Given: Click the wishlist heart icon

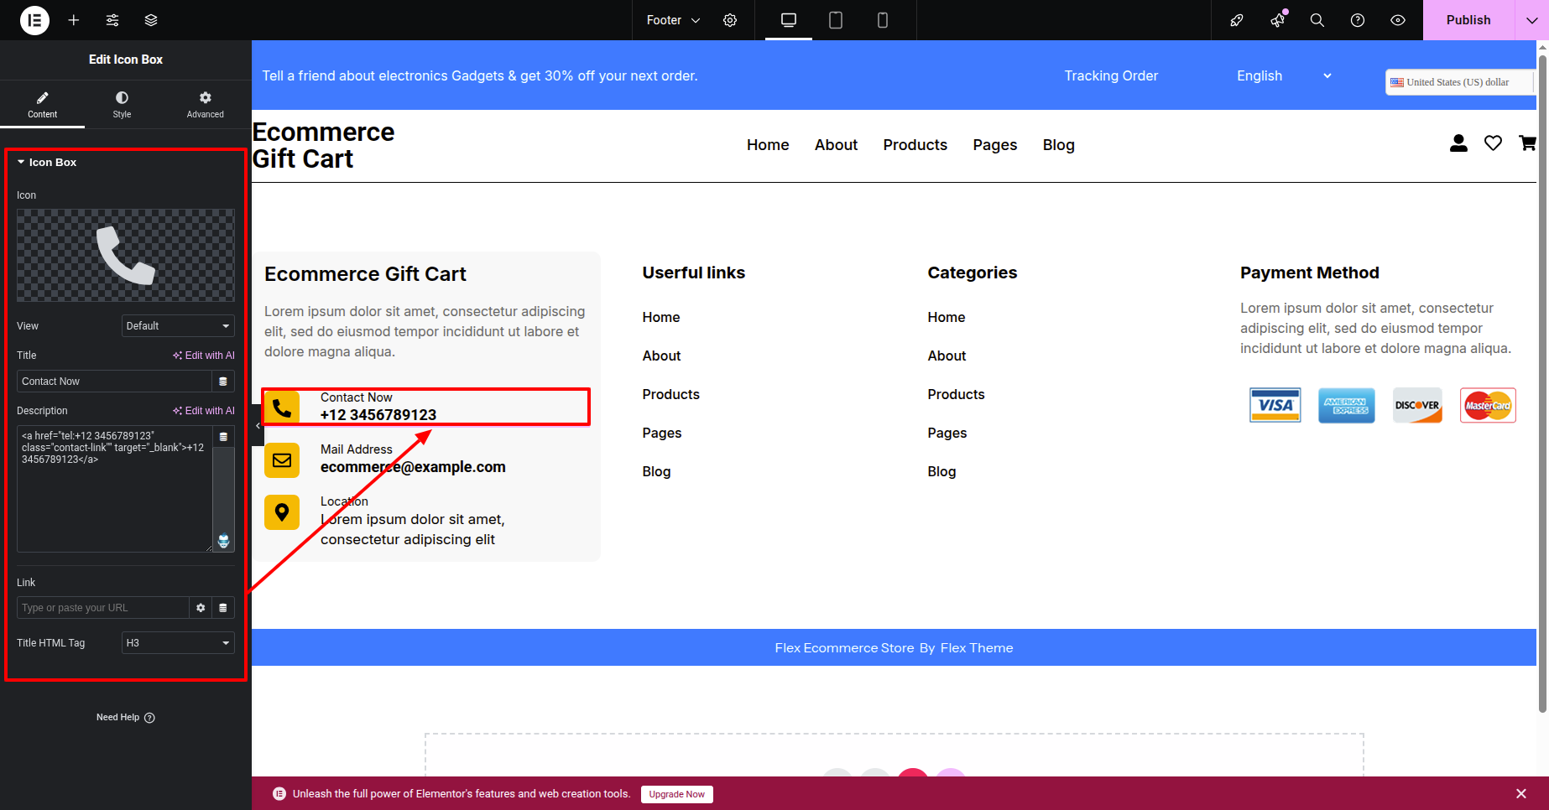Looking at the screenshot, I should [x=1493, y=143].
